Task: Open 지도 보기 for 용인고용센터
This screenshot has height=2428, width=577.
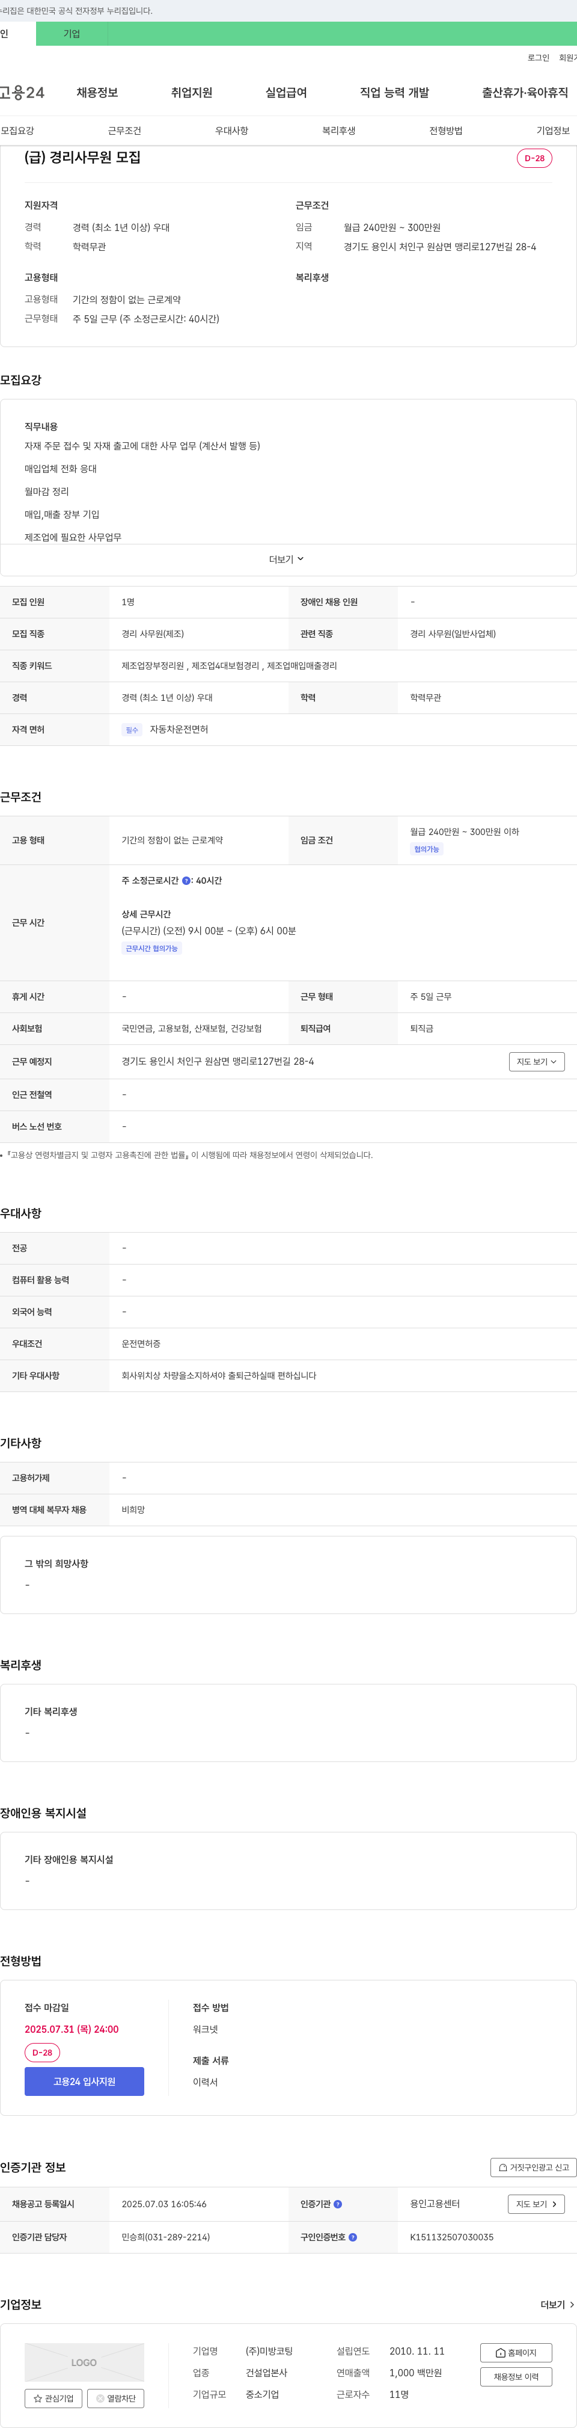Action: pos(537,2204)
